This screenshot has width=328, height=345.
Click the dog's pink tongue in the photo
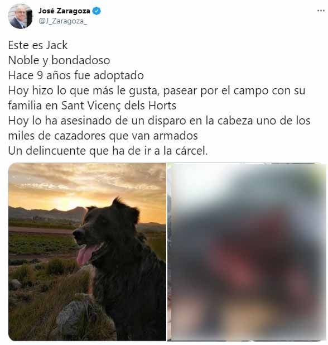[87, 254]
